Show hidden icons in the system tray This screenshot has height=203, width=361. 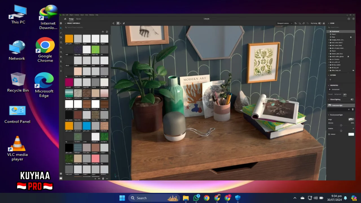295,198
